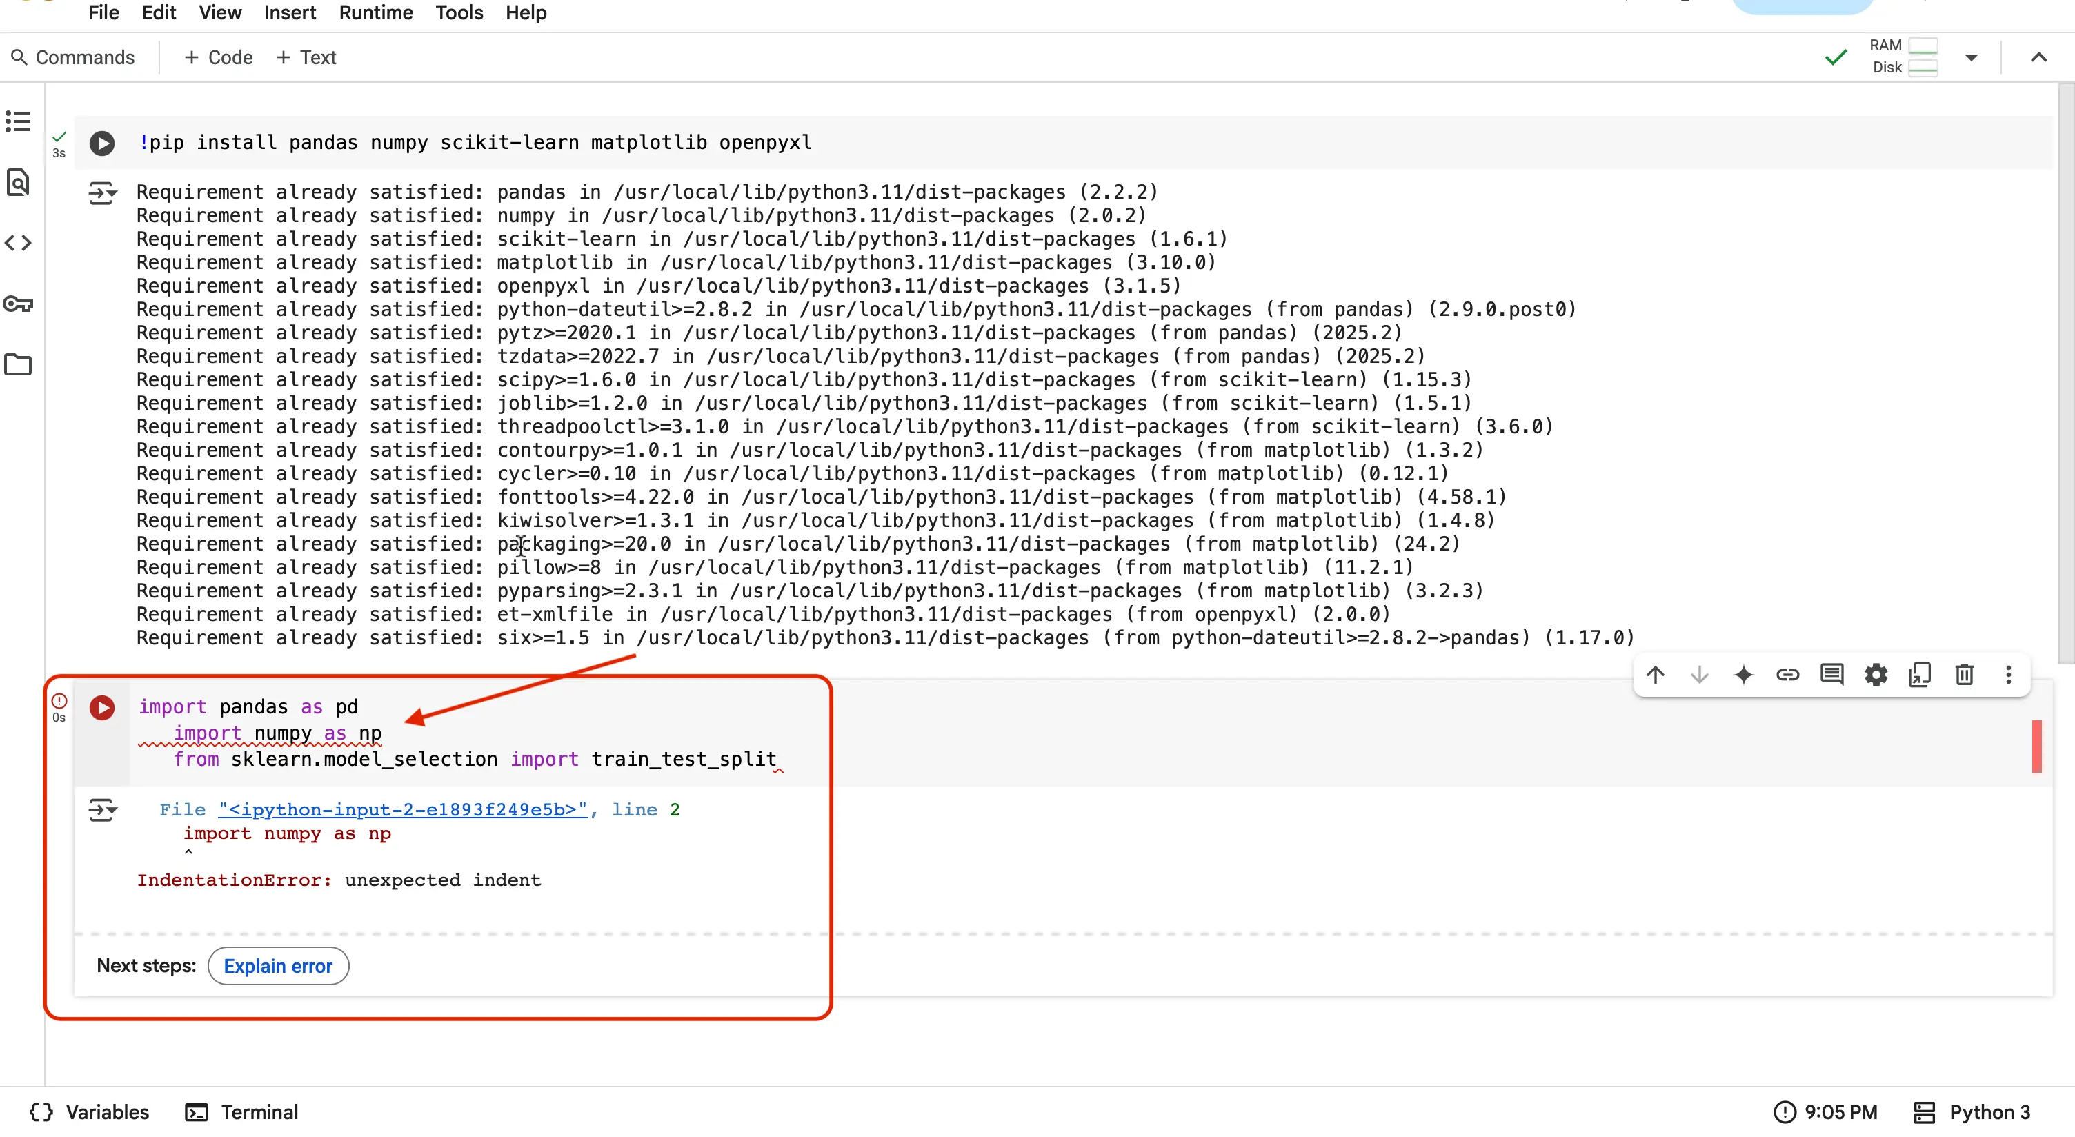Open the Variables panel

click(90, 1112)
